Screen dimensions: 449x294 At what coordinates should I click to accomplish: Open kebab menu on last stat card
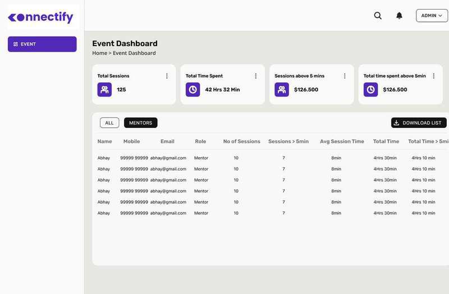(x=433, y=76)
